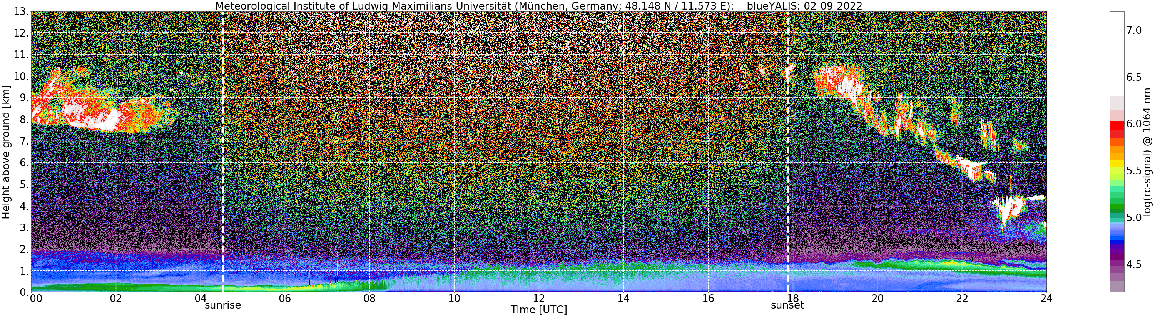
Task: Click the dashed white sunset marker line
Action: (788, 152)
